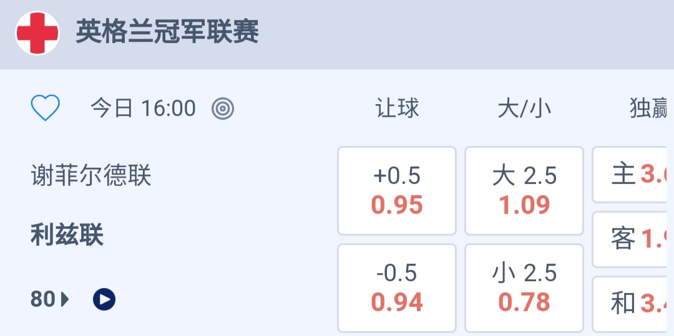
Task: Pick the -0.5 handicap at 0.94
Action: pos(397,288)
